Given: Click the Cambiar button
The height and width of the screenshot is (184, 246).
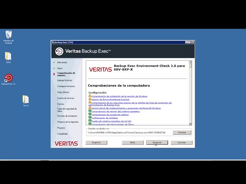Looking at the screenshot, I should [x=182, y=132].
